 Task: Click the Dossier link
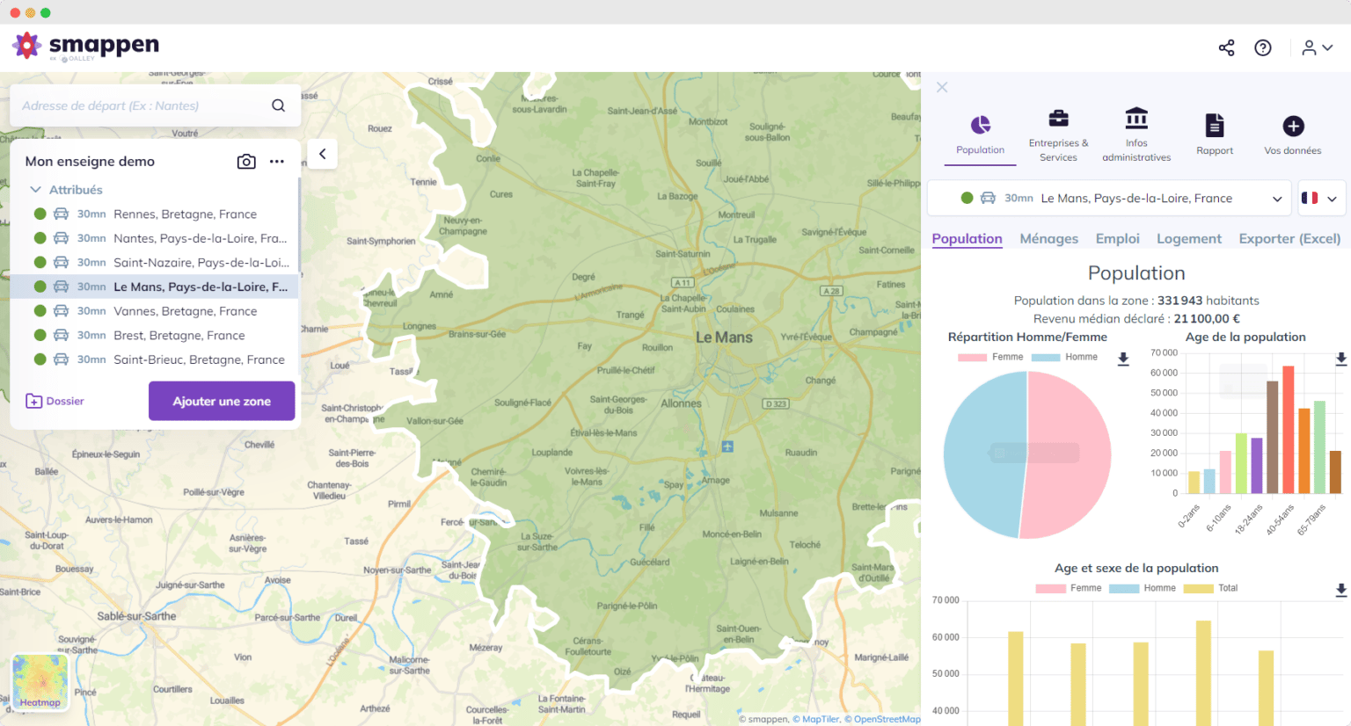55,401
